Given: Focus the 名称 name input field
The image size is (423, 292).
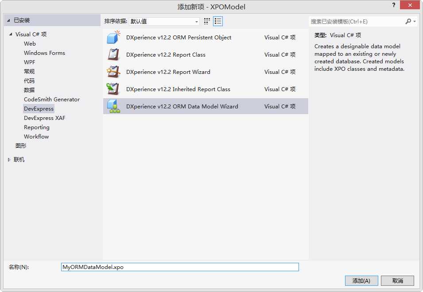Looking at the screenshot, I should (x=180, y=267).
